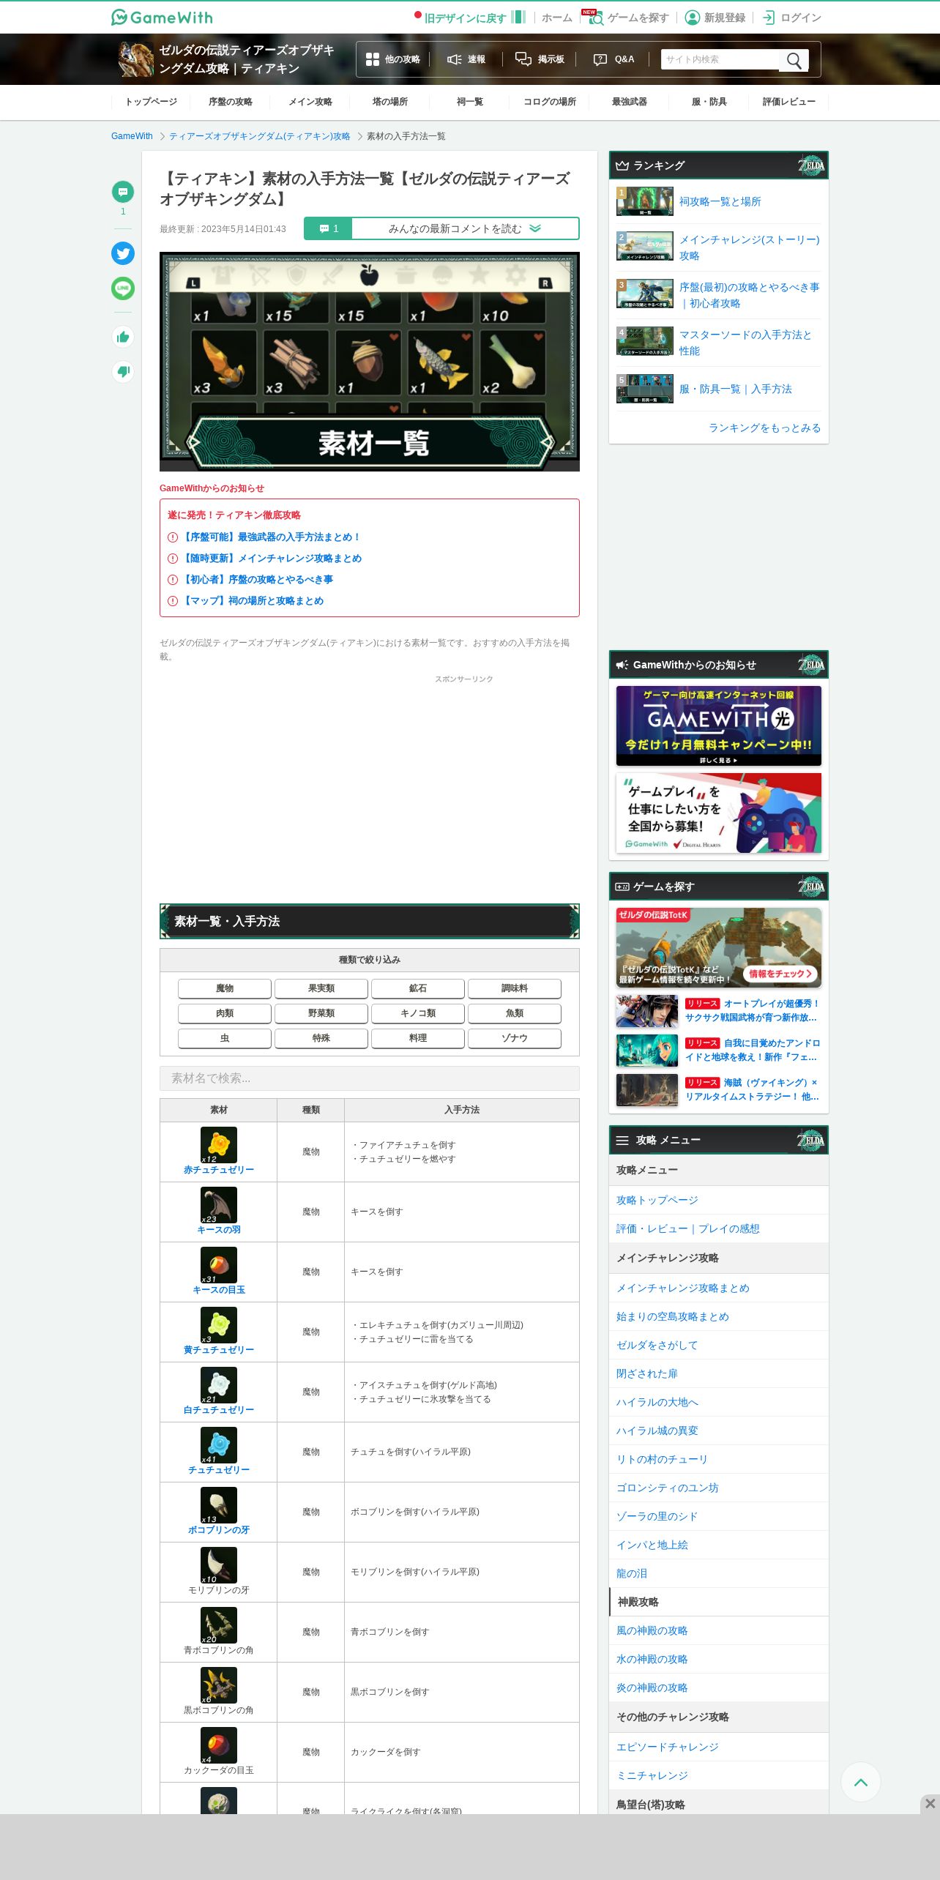
Task: Click the site search magnifier icon
Action: [x=794, y=60]
